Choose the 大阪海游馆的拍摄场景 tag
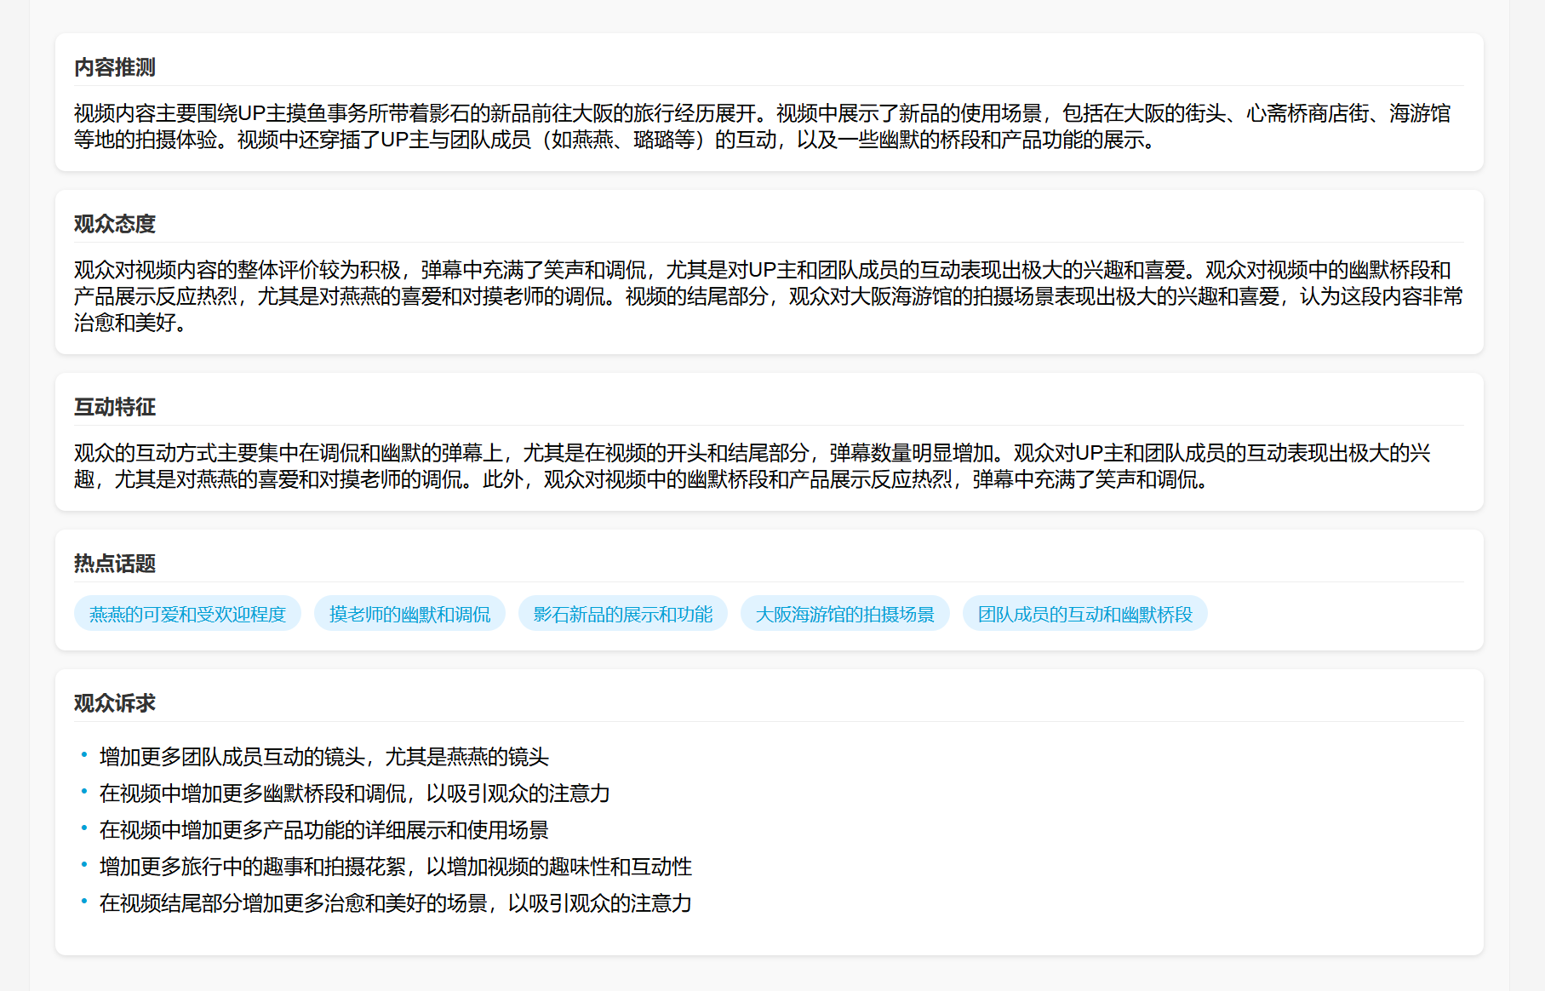This screenshot has height=991, width=1545. [844, 614]
